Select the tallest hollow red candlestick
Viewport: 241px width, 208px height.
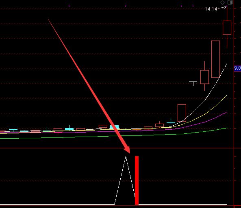pyautogui.click(x=215, y=59)
